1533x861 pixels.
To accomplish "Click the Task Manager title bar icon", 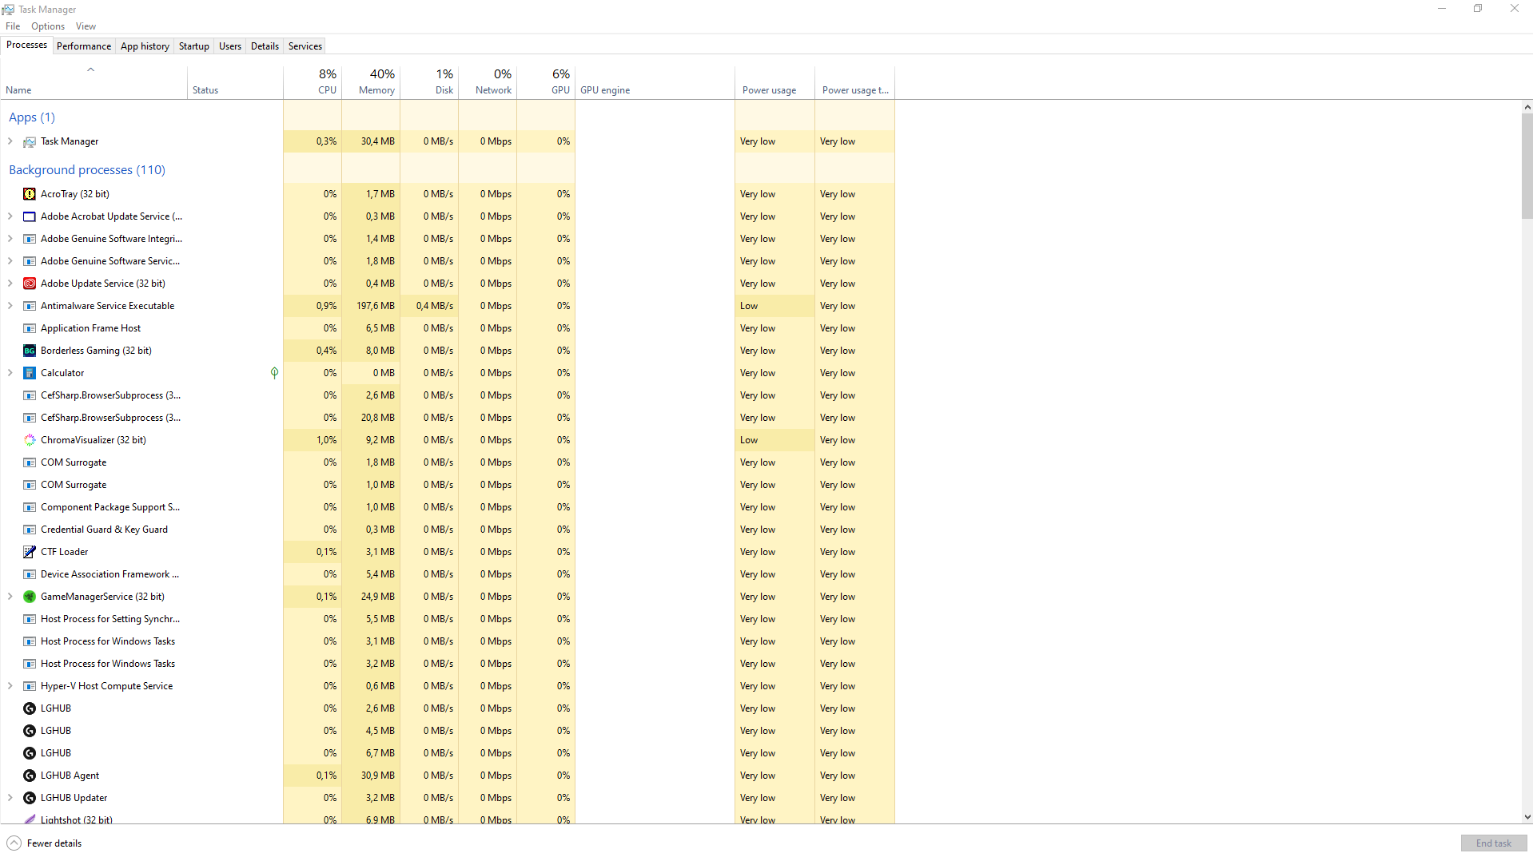I will pos(8,10).
